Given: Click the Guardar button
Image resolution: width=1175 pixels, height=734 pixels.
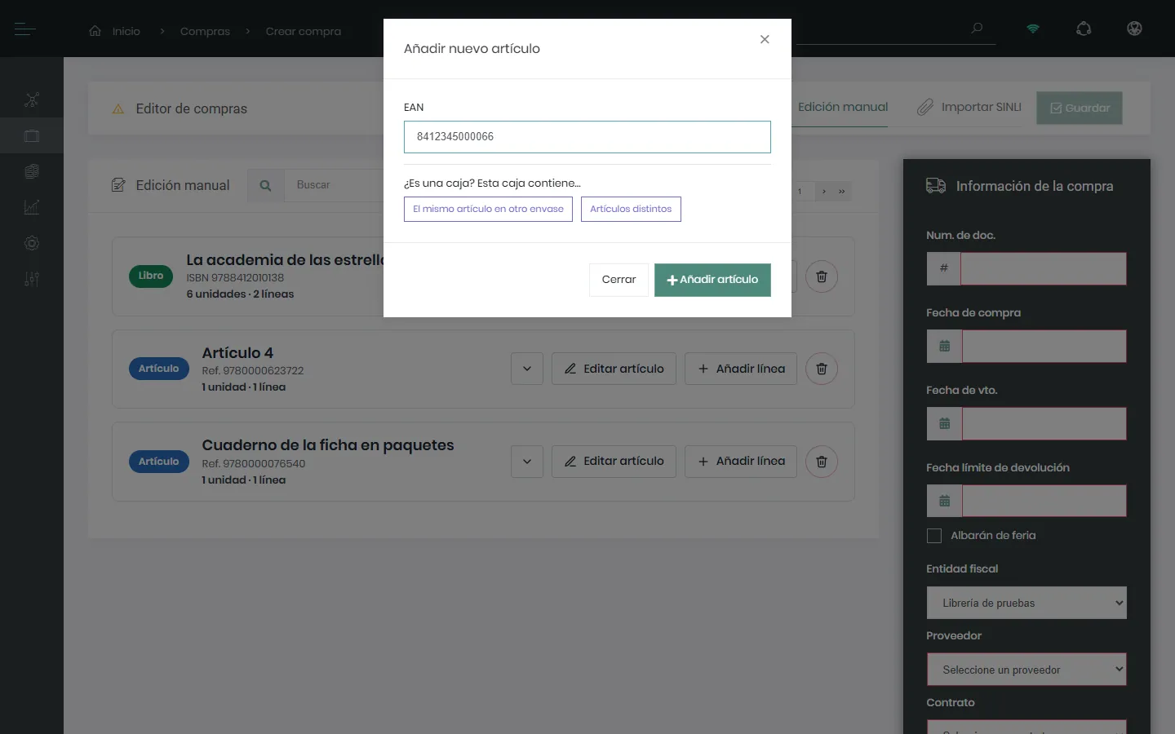Looking at the screenshot, I should [x=1080, y=108].
